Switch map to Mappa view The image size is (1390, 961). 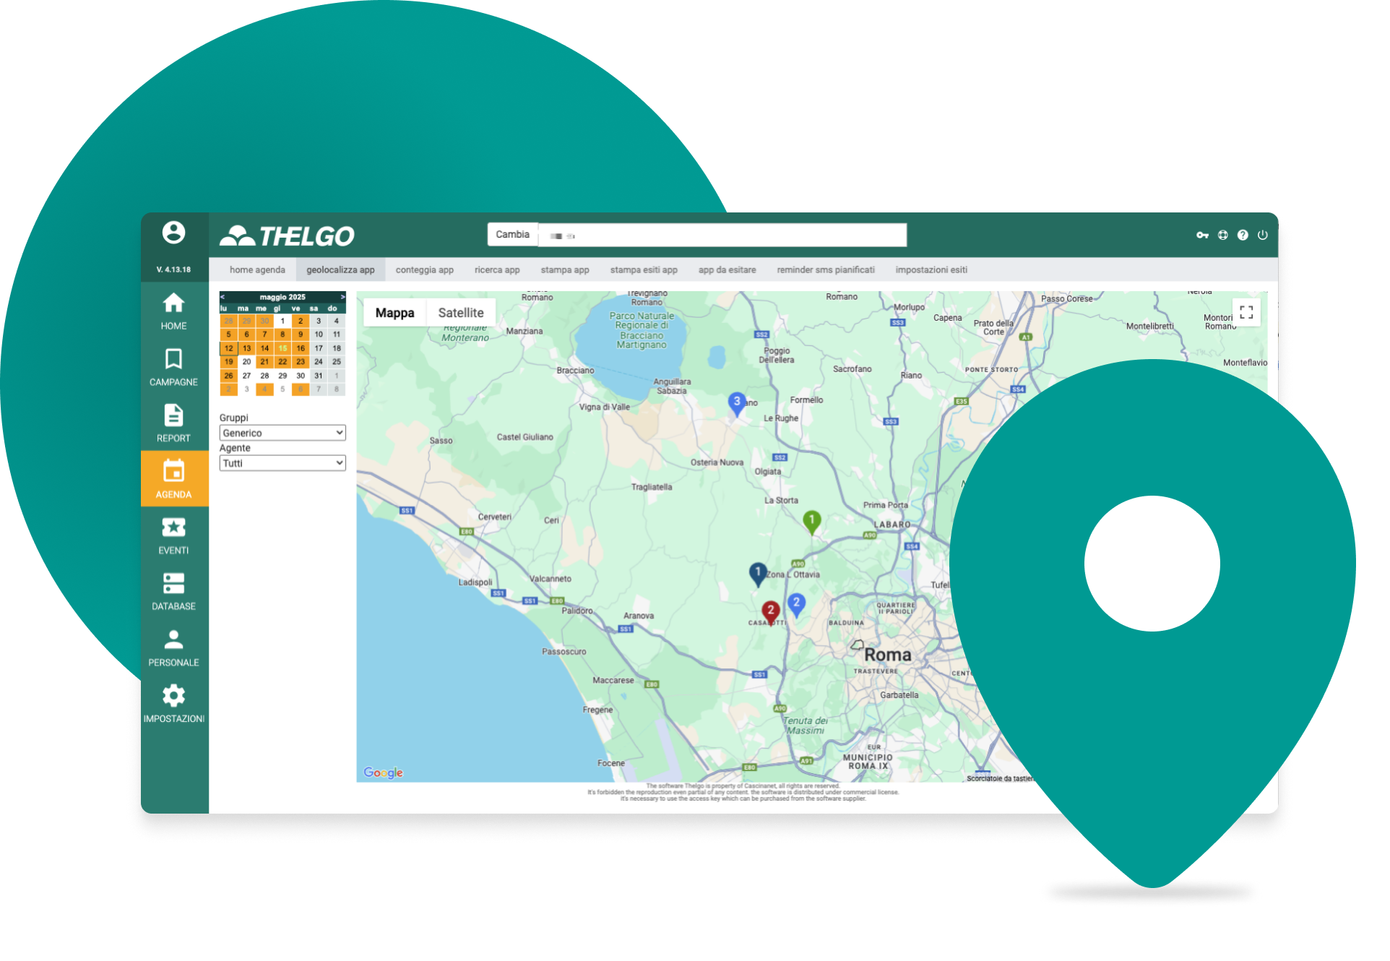click(x=394, y=313)
